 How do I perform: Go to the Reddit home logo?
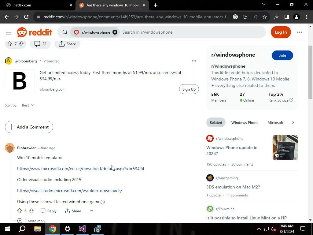click(x=35, y=32)
